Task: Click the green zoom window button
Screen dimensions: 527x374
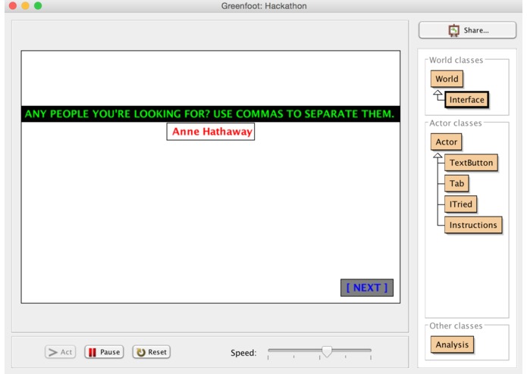Action: (38, 6)
